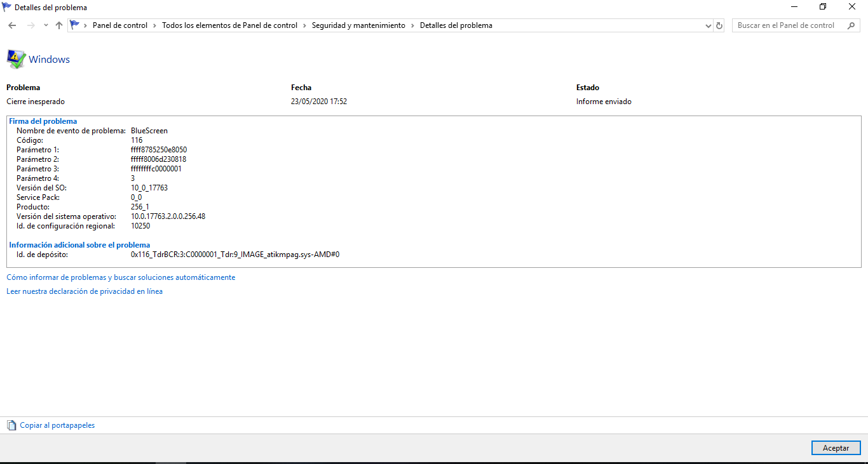This screenshot has width=868, height=464.
Task: Select the BlueScreen event name value
Action: (x=149, y=131)
